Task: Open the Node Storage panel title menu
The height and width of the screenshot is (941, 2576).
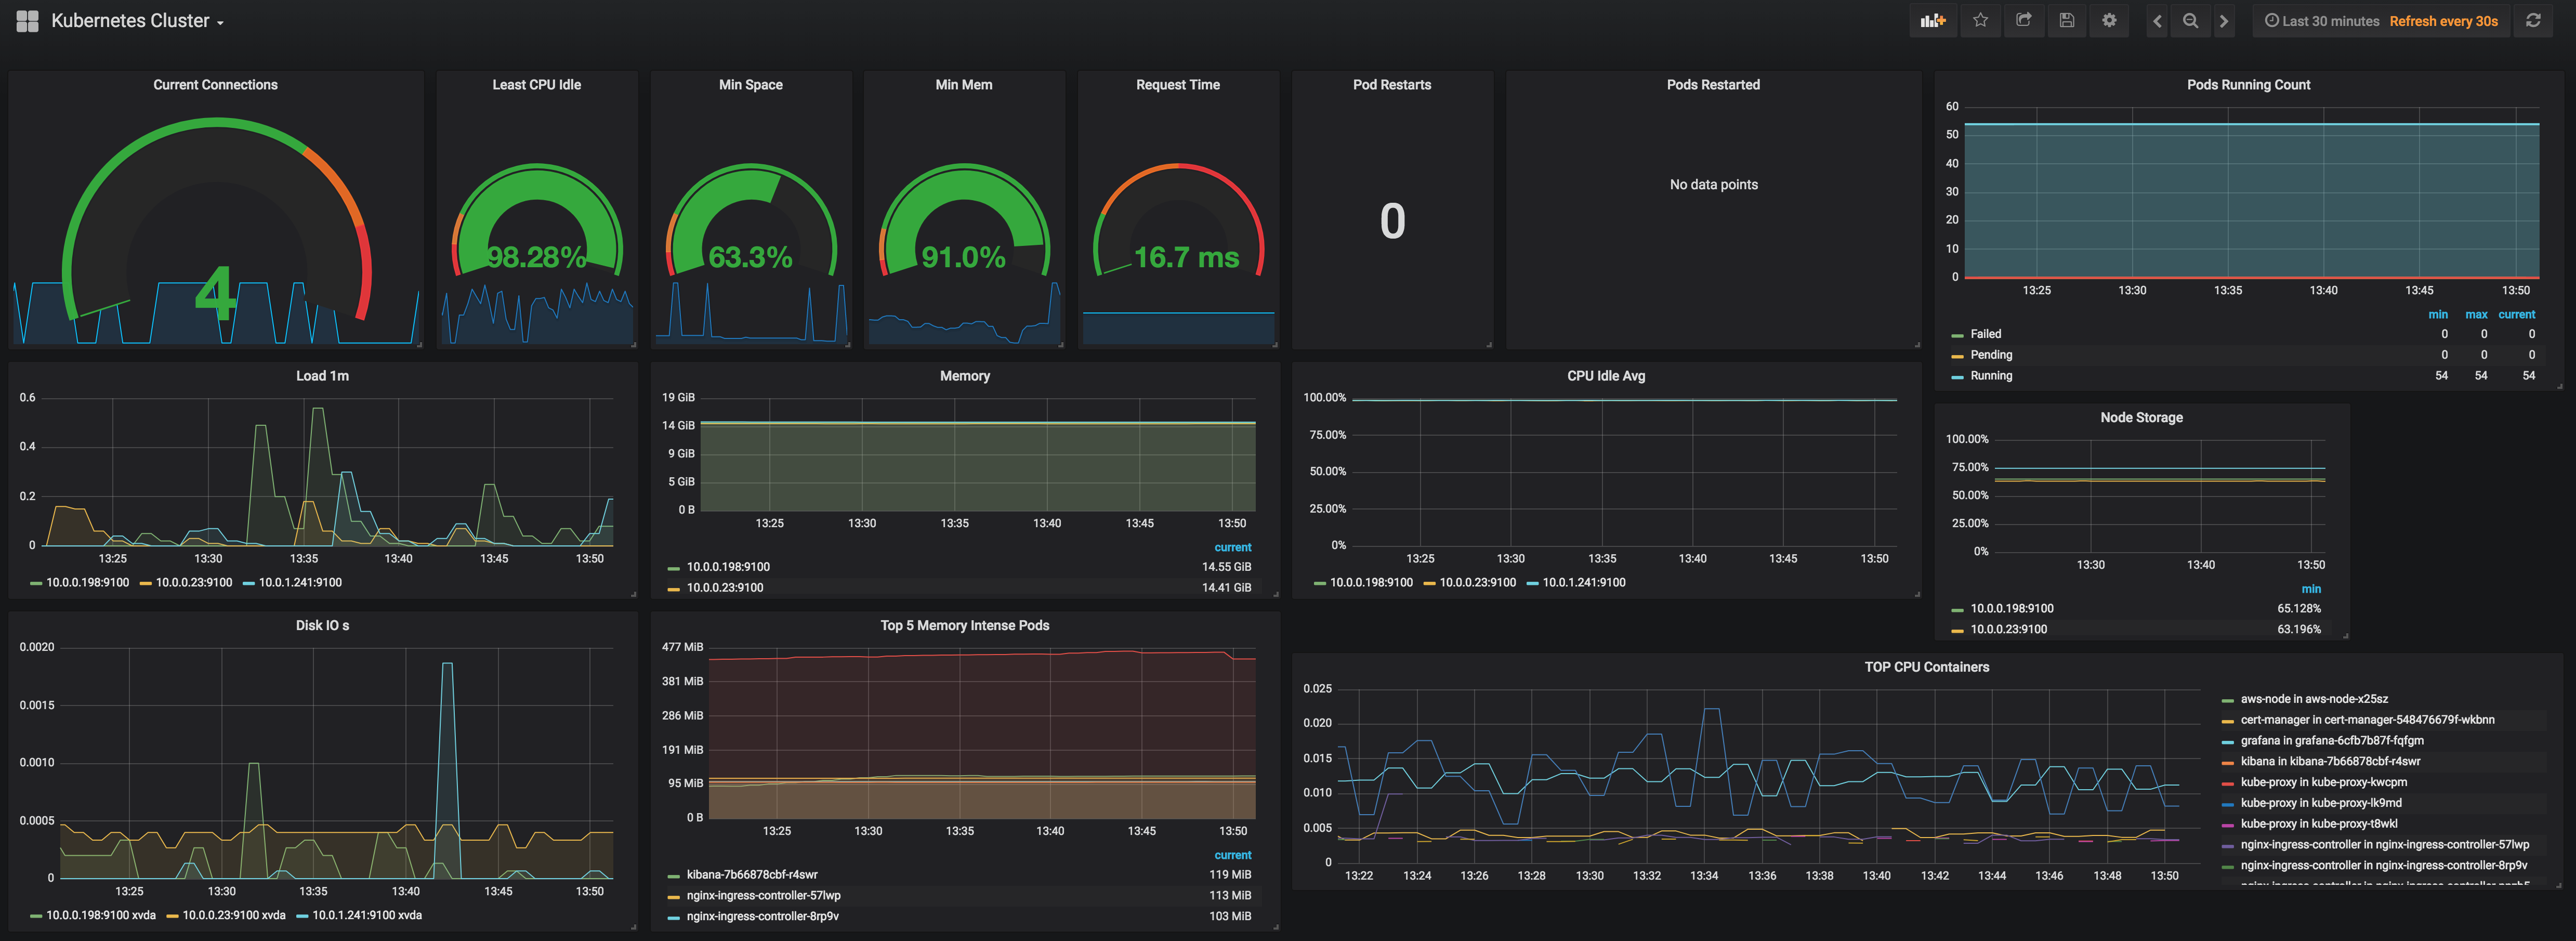Action: click(x=2141, y=418)
